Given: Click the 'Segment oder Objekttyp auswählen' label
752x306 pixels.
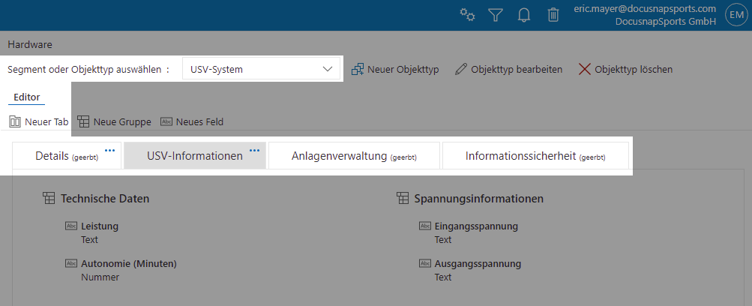Looking at the screenshot, I should pos(88,69).
